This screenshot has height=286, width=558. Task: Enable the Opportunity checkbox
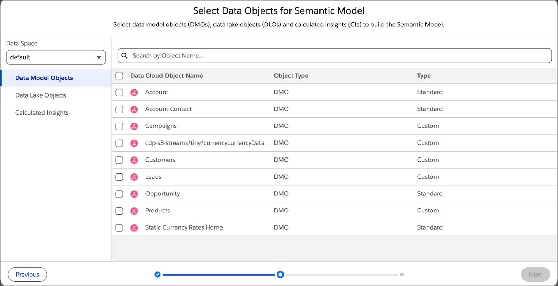click(119, 194)
